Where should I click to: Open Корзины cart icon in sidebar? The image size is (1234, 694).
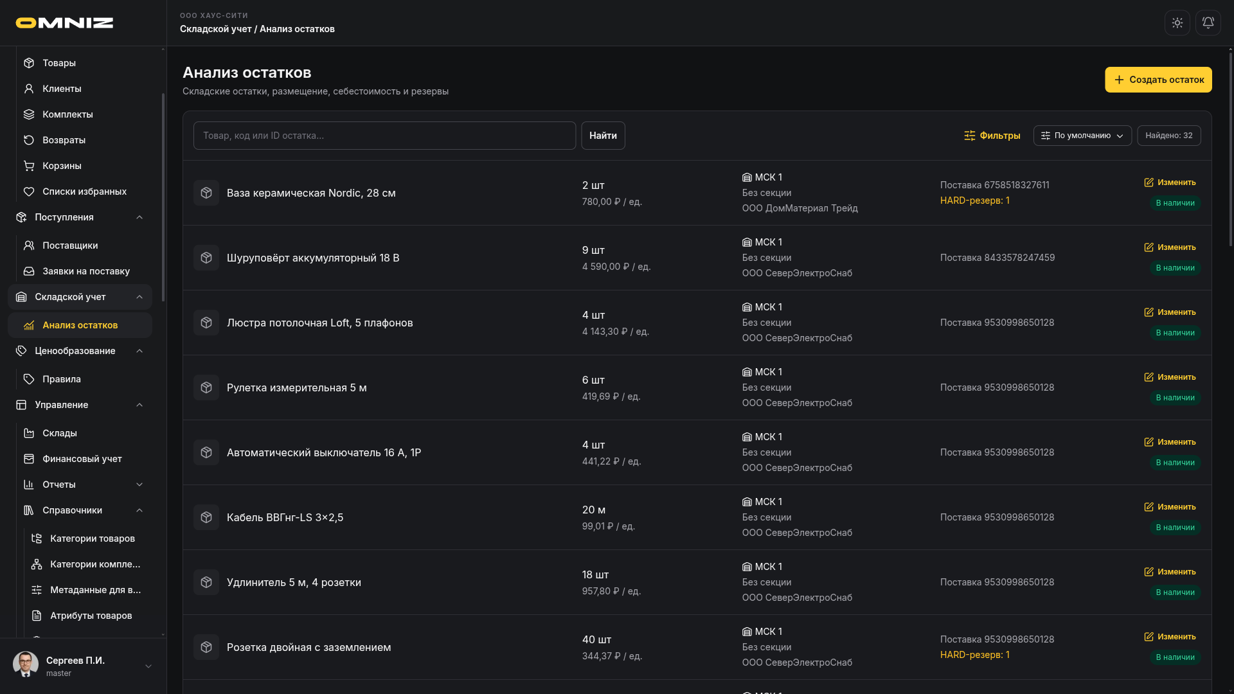click(x=29, y=166)
